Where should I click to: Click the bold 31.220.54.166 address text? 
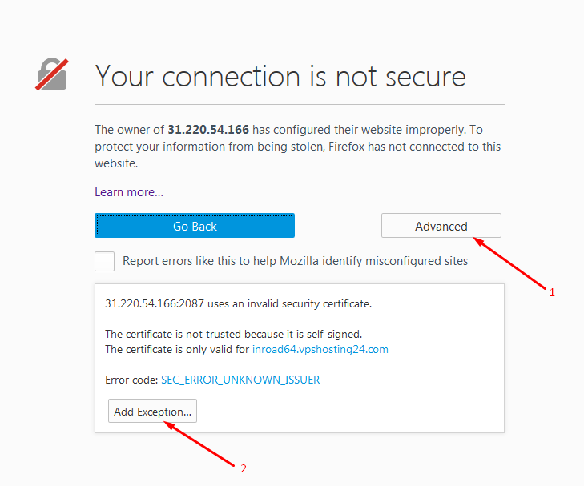coord(208,129)
